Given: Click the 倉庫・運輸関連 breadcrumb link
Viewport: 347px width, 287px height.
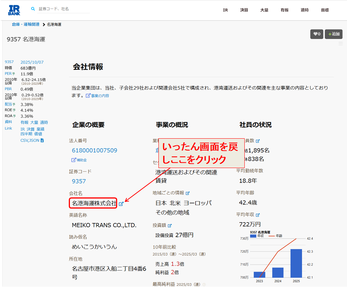Looking at the screenshot, I should [x=26, y=25].
